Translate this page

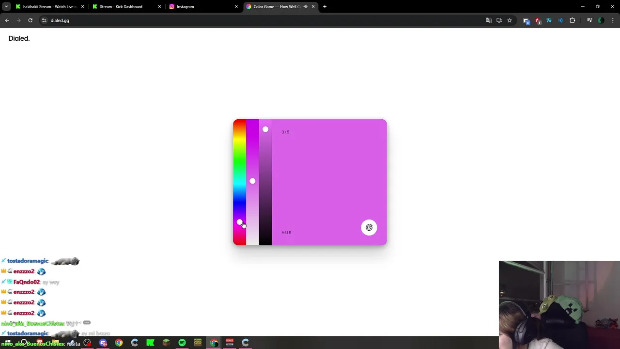pos(489,20)
